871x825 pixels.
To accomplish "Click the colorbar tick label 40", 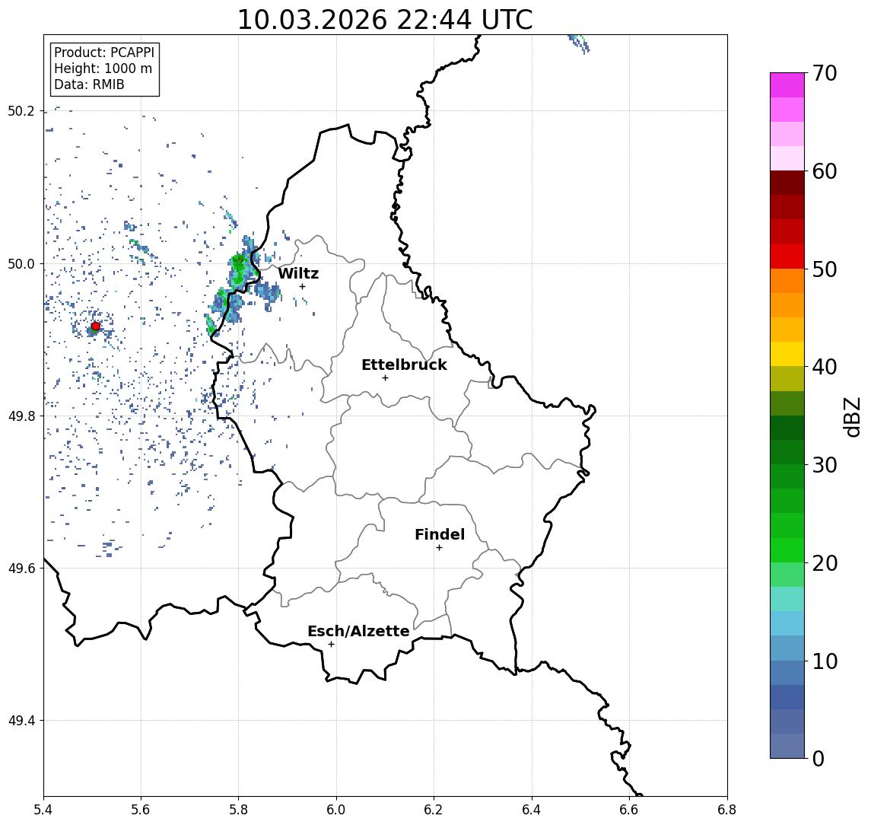I will point(825,367).
